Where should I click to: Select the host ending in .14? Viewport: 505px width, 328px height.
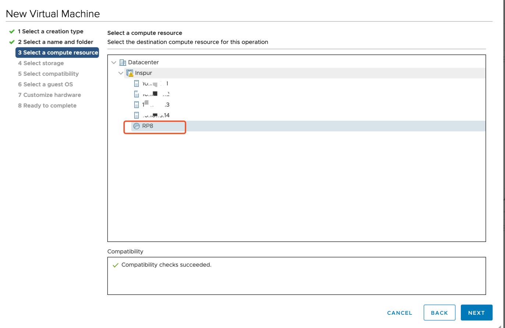[155, 115]
